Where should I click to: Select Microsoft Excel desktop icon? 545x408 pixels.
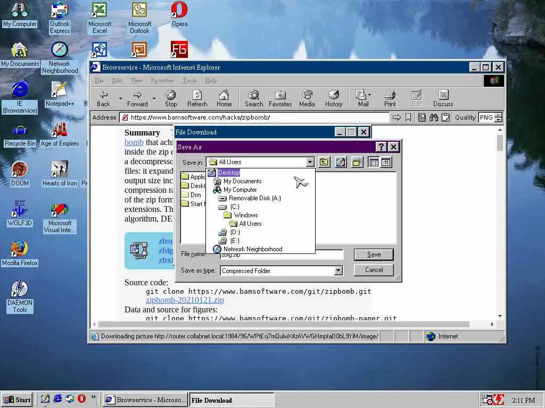(100, 18)
